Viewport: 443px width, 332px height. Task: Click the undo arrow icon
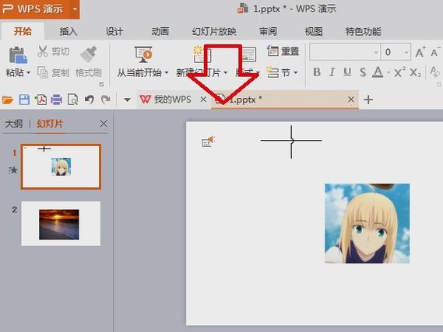89,100
